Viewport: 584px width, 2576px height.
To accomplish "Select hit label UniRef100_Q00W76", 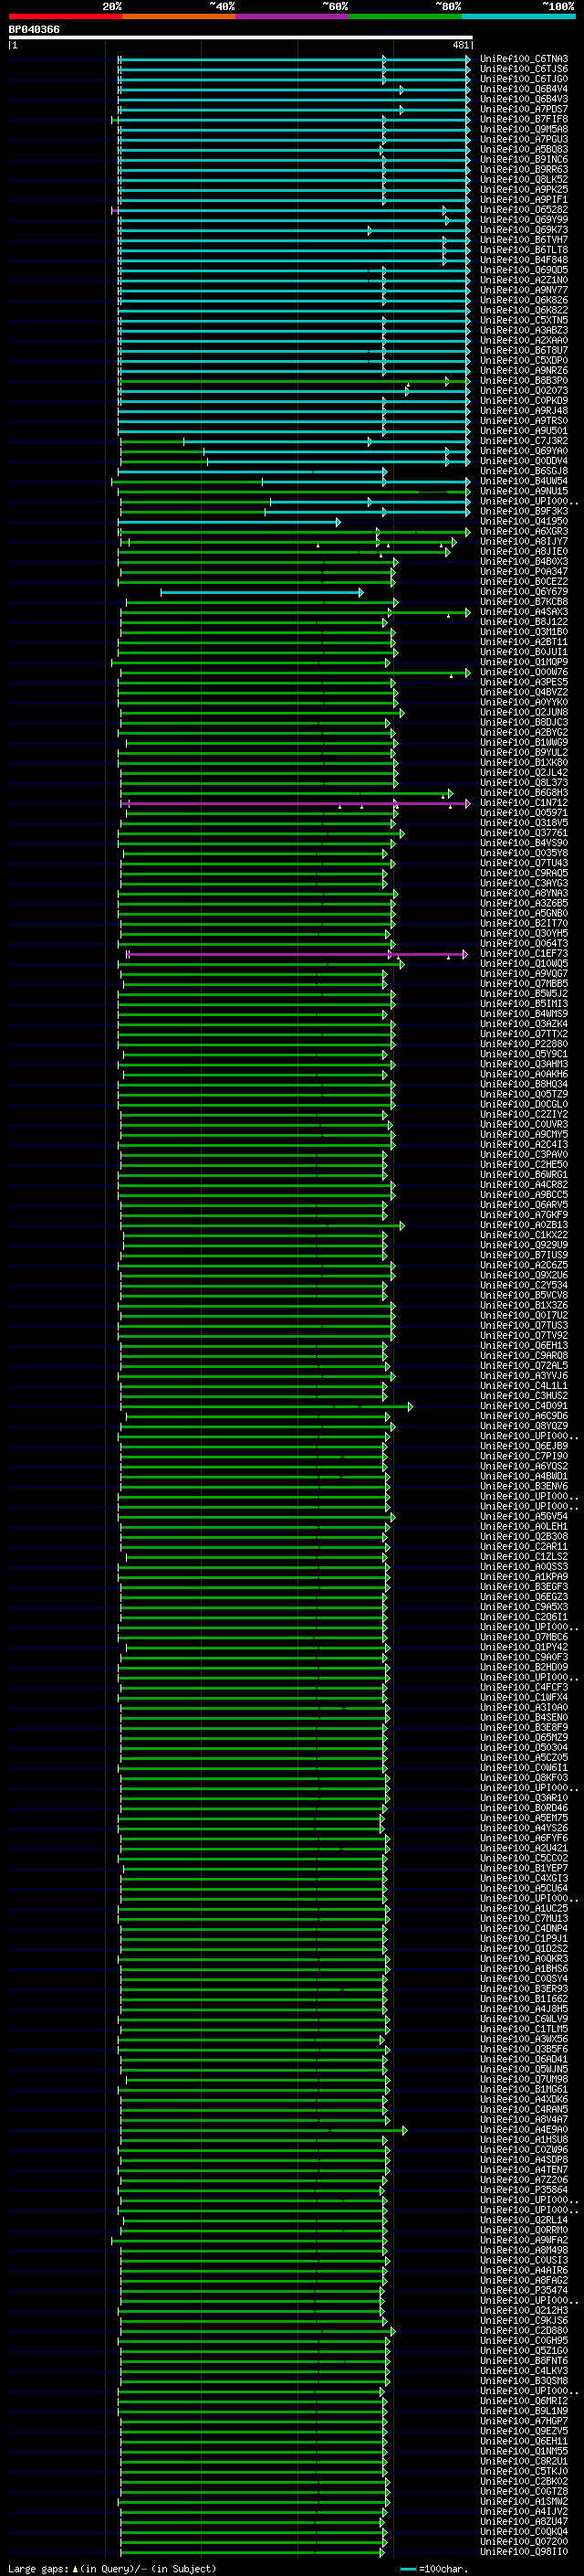I will (524, 672).
